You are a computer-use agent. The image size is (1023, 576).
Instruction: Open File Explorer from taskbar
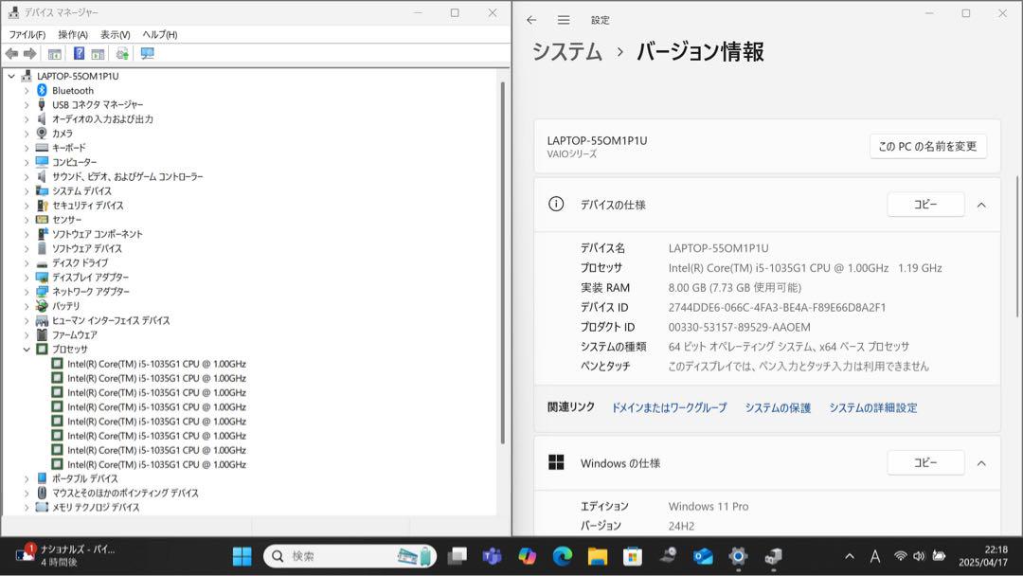pos(598,556)
